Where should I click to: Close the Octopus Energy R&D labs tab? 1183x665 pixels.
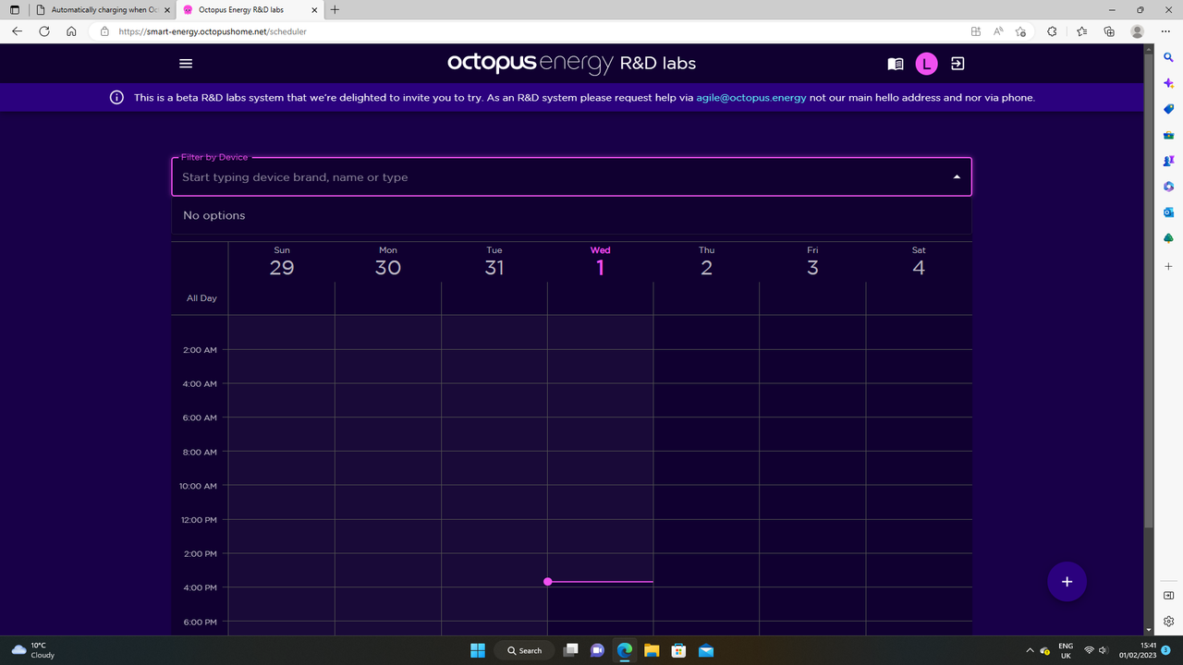312,9
